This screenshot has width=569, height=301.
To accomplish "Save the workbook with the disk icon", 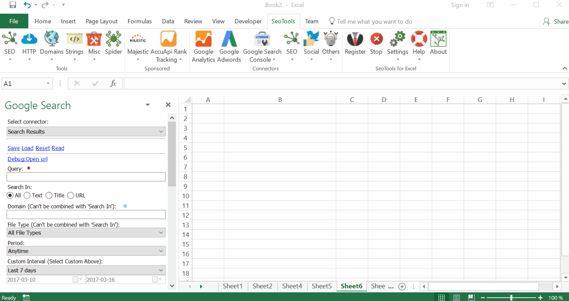I will 13,5.
